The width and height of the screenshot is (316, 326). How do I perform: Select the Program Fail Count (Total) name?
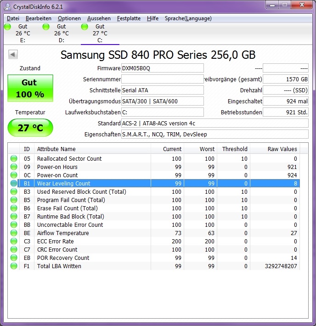click(x=71, y=200)
